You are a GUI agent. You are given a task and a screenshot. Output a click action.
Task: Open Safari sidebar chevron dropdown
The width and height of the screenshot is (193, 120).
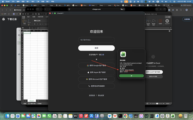click(x=41, y=9)
